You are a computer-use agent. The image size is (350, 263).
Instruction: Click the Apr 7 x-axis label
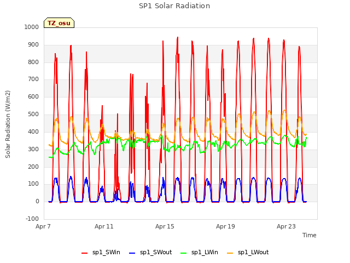point(43,226)
